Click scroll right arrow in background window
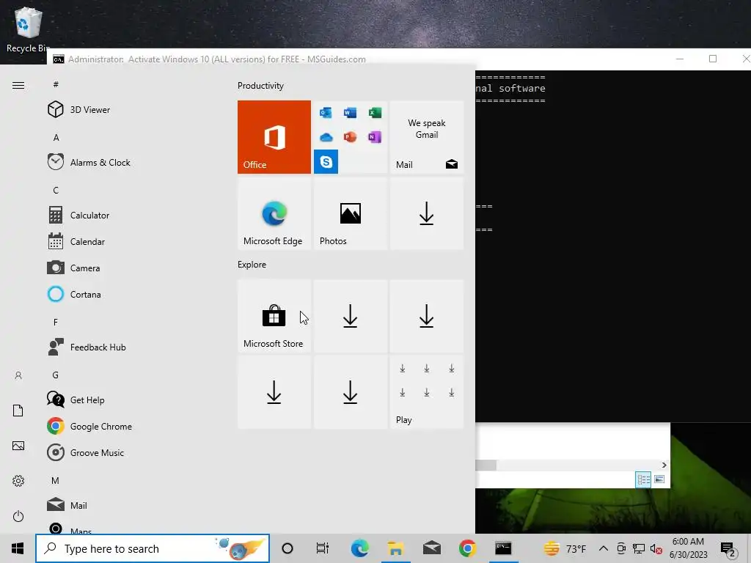This screenshot has height=563, width=751. point(664,465)
